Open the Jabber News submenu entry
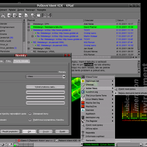This screenshot has height=147, width=147. click(x=98, y=88)
